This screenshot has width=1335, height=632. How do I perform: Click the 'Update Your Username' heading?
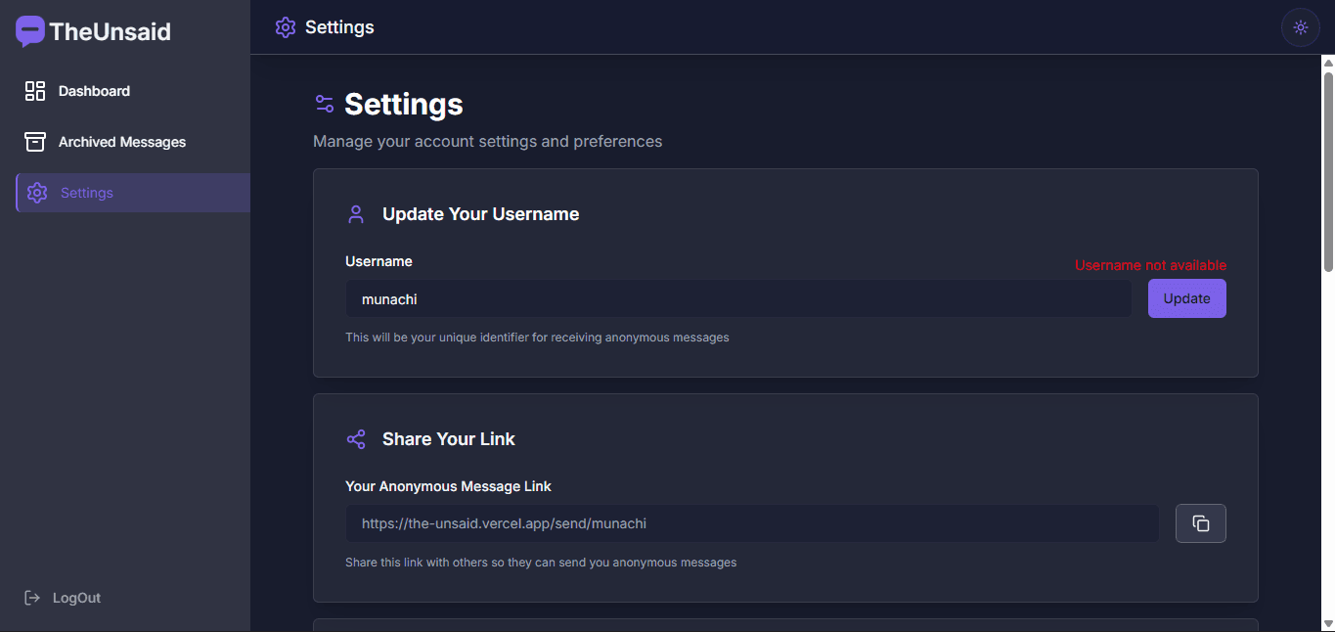480,214
